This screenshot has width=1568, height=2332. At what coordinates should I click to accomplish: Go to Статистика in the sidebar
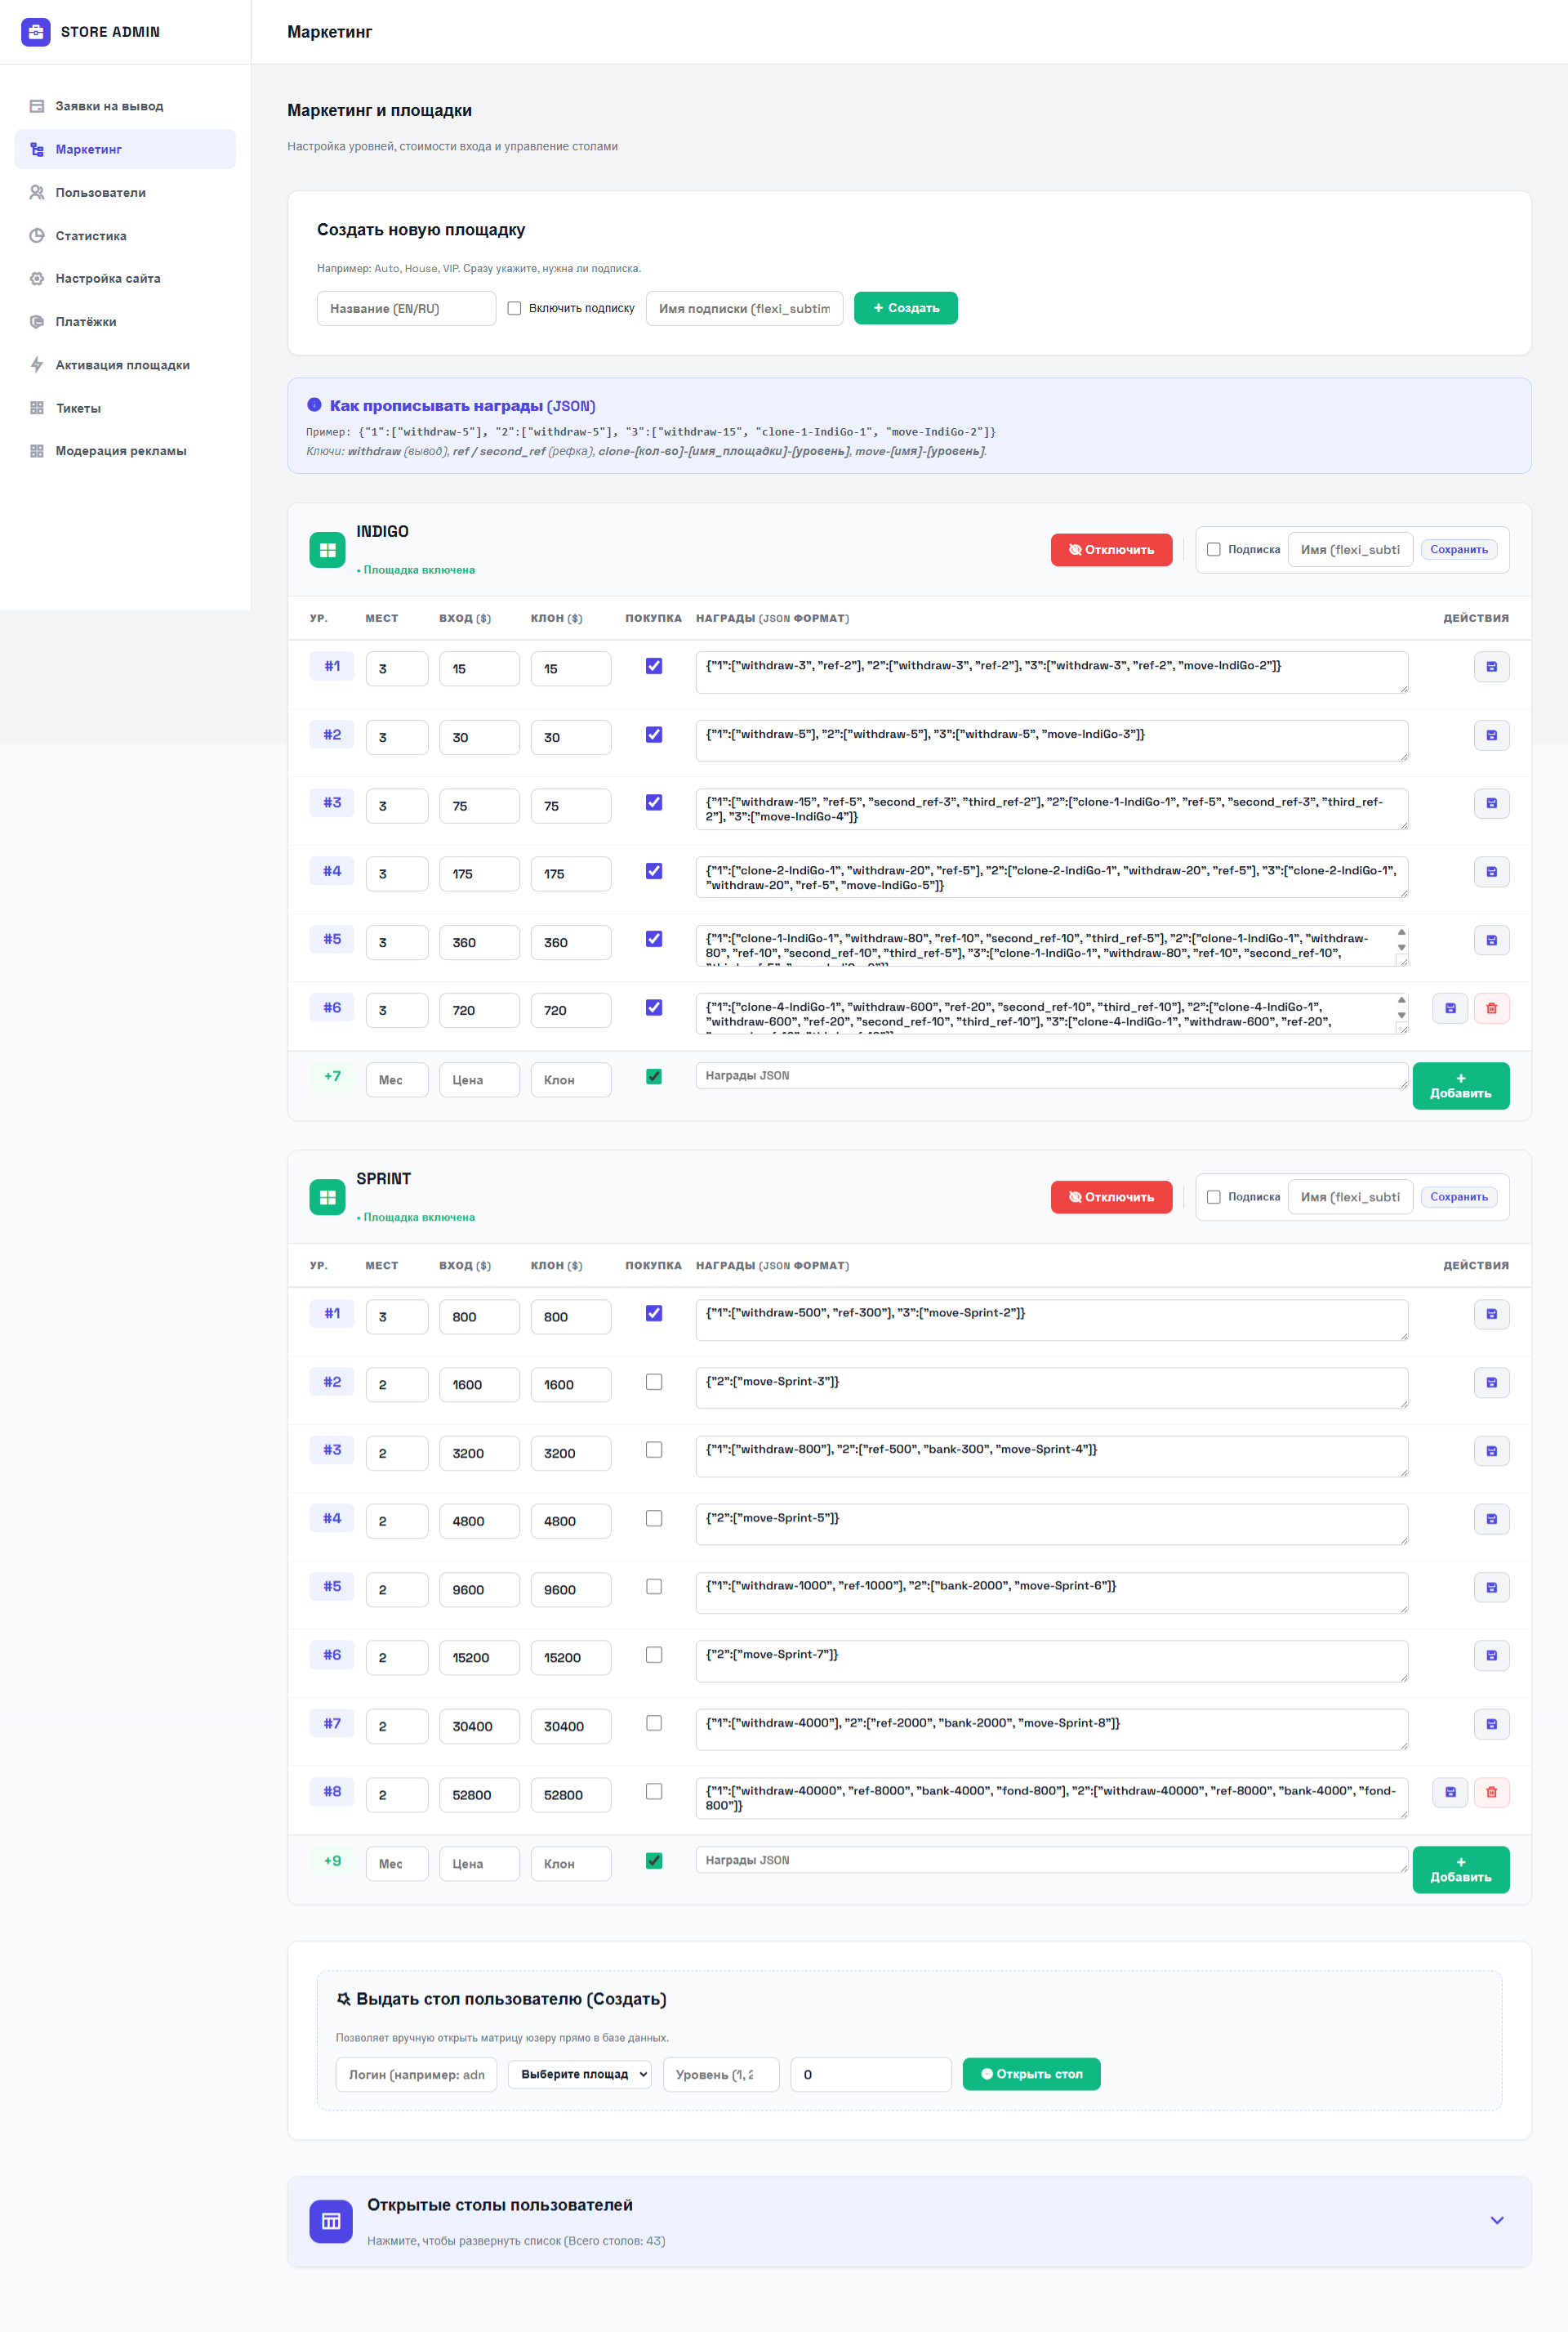90,236
